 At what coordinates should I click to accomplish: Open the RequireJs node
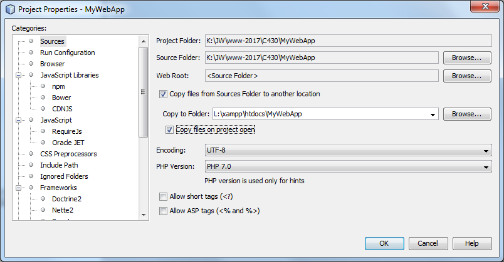click(67, 131)
